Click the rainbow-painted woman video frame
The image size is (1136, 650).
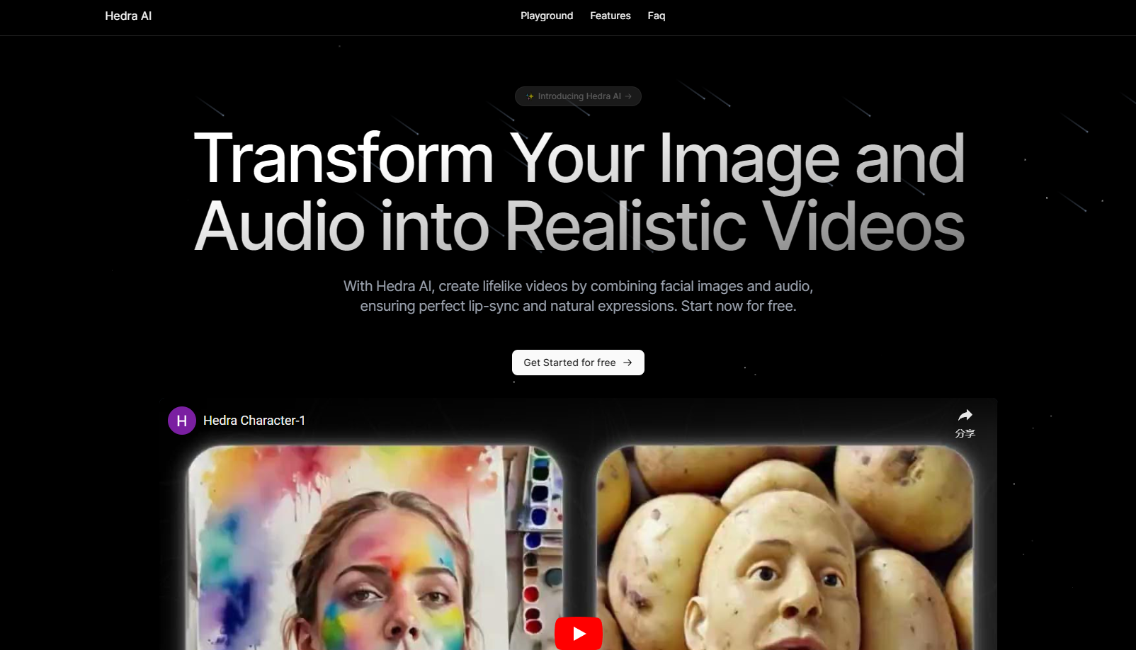click(x=375, y=545)
